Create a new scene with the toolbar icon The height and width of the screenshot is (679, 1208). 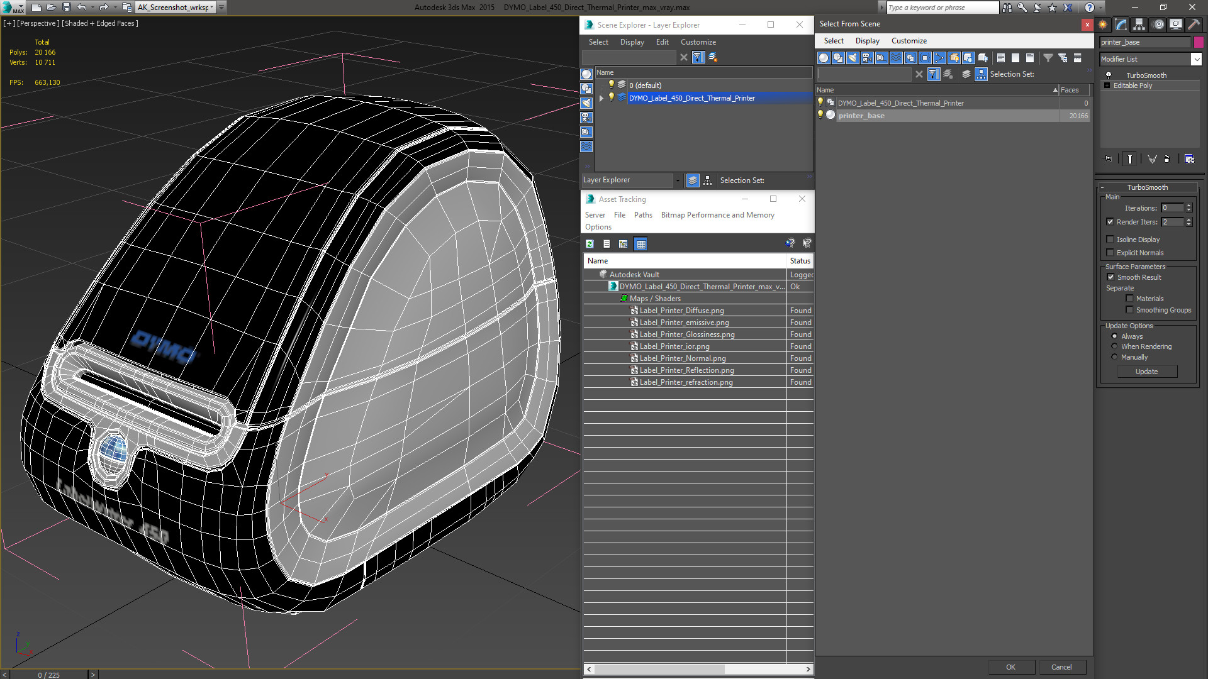36,8
